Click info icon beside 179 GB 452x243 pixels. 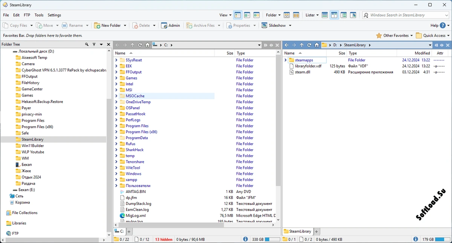(416, 239)
